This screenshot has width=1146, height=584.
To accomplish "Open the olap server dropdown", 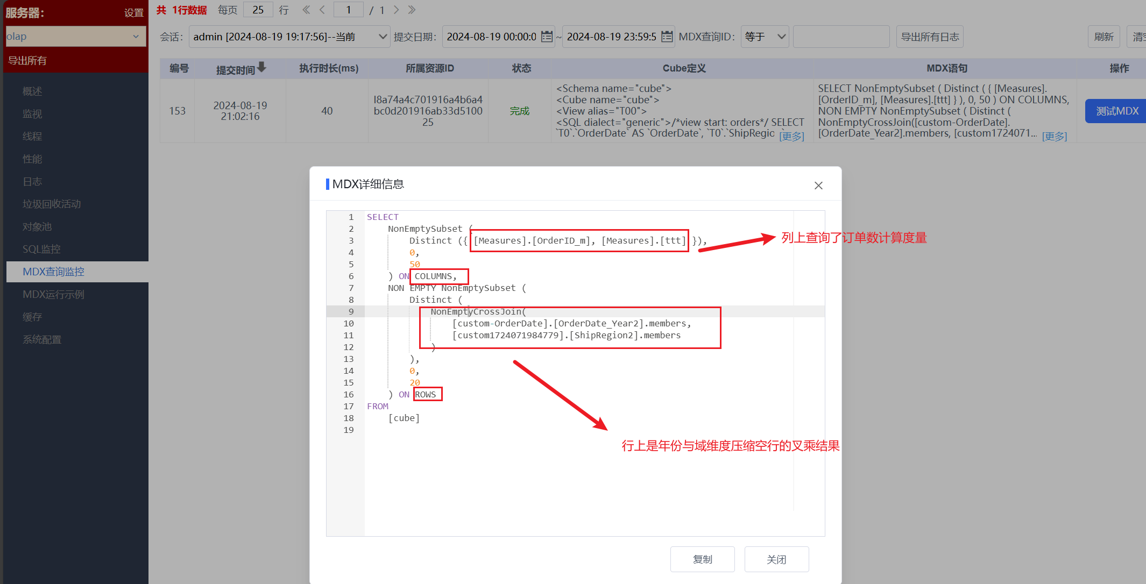I will [x=75, y=37].
